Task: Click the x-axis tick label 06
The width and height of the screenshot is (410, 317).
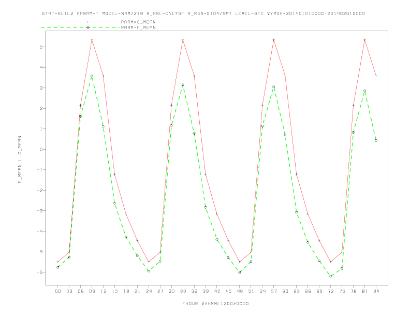Action: point(81,291)
